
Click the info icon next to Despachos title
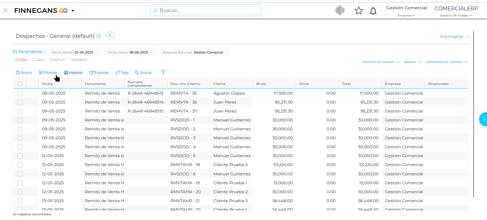tap(99, 36)
